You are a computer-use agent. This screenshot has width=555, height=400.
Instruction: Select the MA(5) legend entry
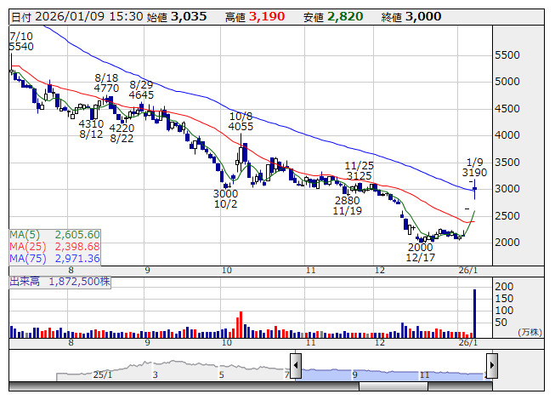(x=55, y=234)
